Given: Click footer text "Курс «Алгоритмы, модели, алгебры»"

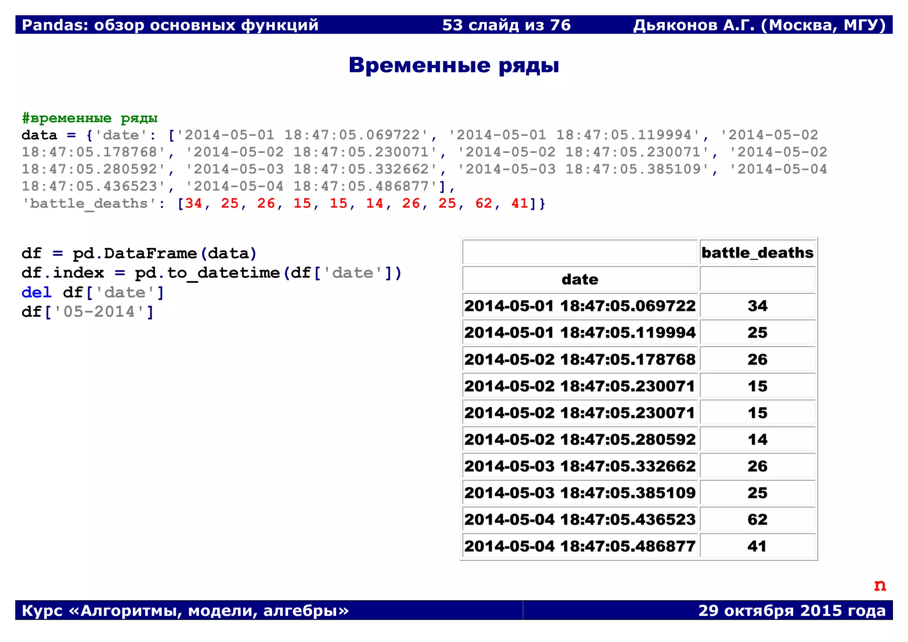Looking at the screenshot, I should point(185,611).
